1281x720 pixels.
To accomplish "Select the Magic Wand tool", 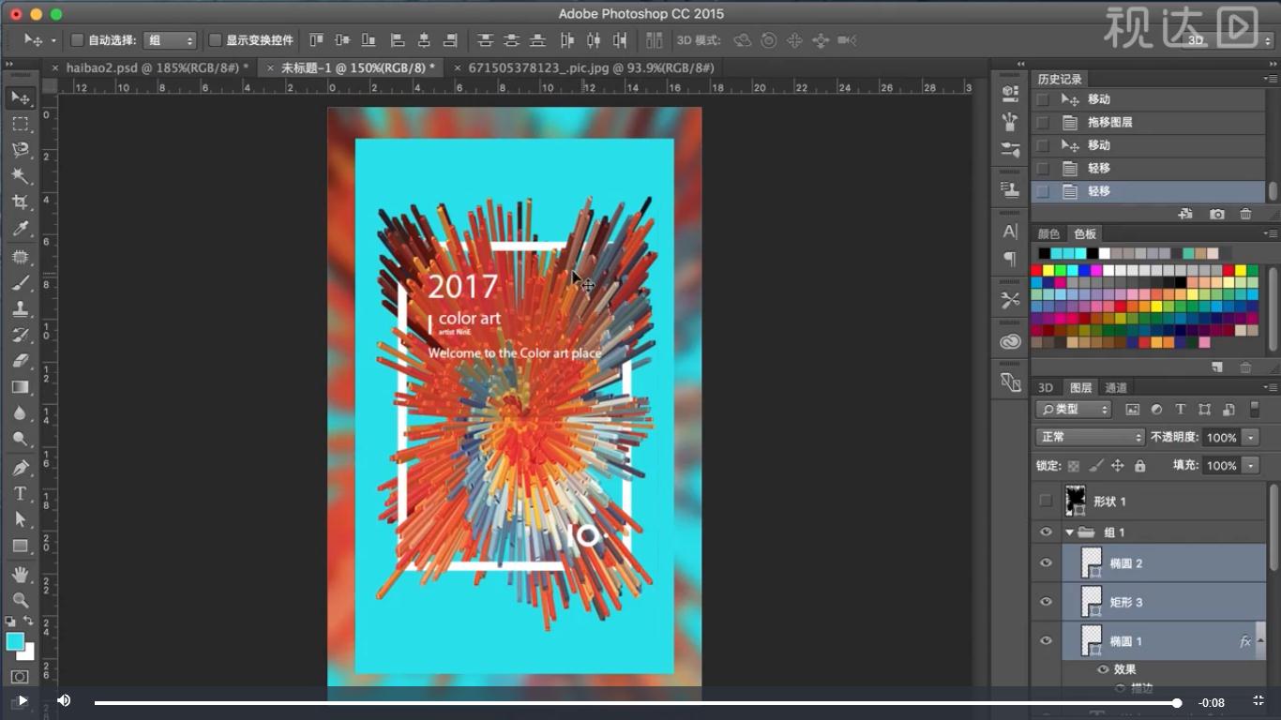I will 20,176.
